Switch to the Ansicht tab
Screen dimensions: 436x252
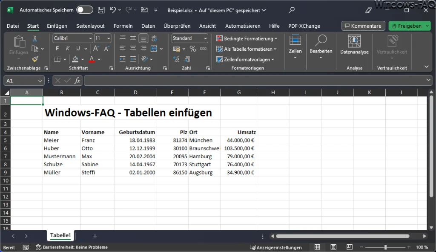[x=207, y=26]
